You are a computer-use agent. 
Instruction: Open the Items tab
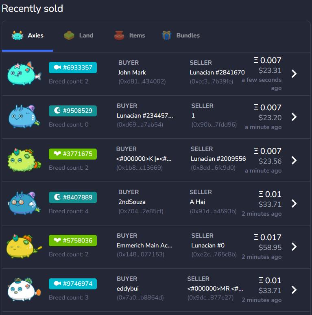(129, 35)
